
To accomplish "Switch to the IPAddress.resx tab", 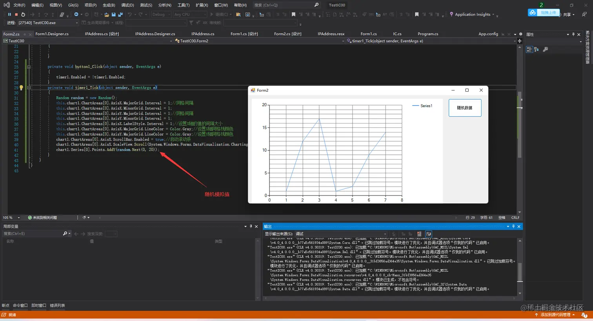I will tap(331, 34).
